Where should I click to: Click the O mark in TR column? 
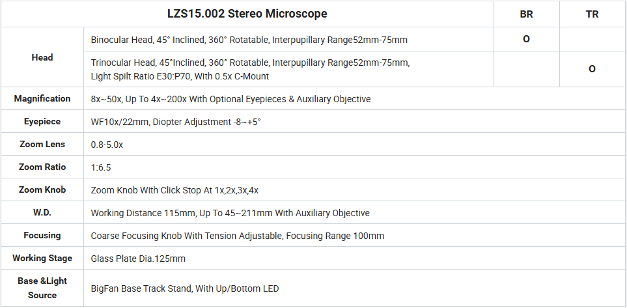(592, 69)
